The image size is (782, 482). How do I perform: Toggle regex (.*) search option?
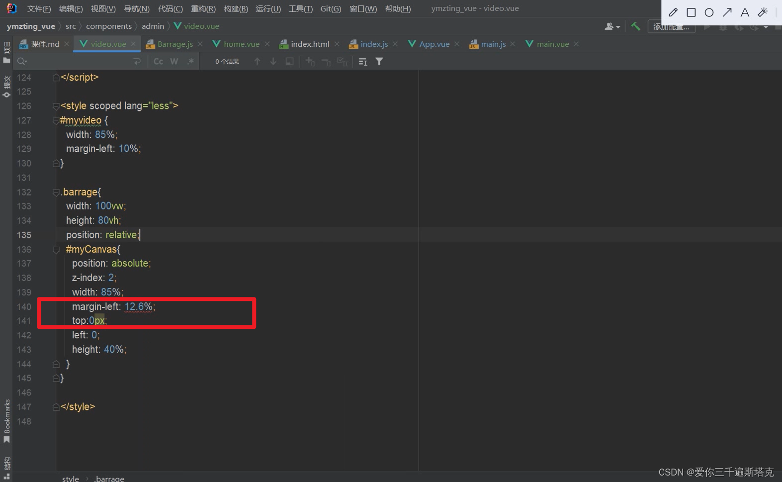190,61
